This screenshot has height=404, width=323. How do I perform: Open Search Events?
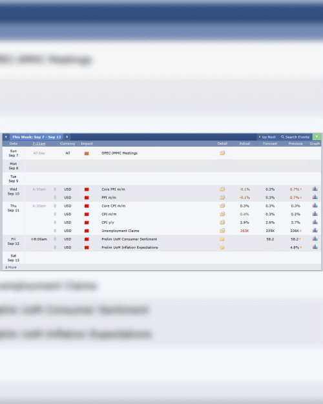pyautogui.click(x=295, y=137)
